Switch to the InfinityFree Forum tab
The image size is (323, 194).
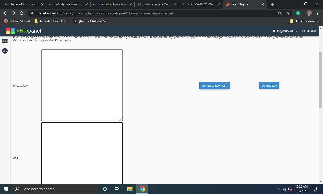67,4
